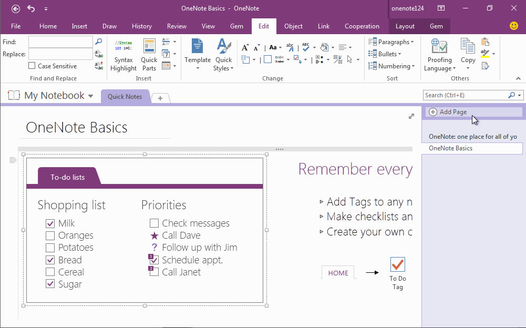Open the Insert ribbon tab

(x=79, y=26)
